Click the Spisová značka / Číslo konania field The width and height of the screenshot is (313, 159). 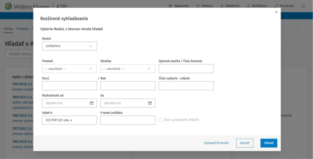186,69
